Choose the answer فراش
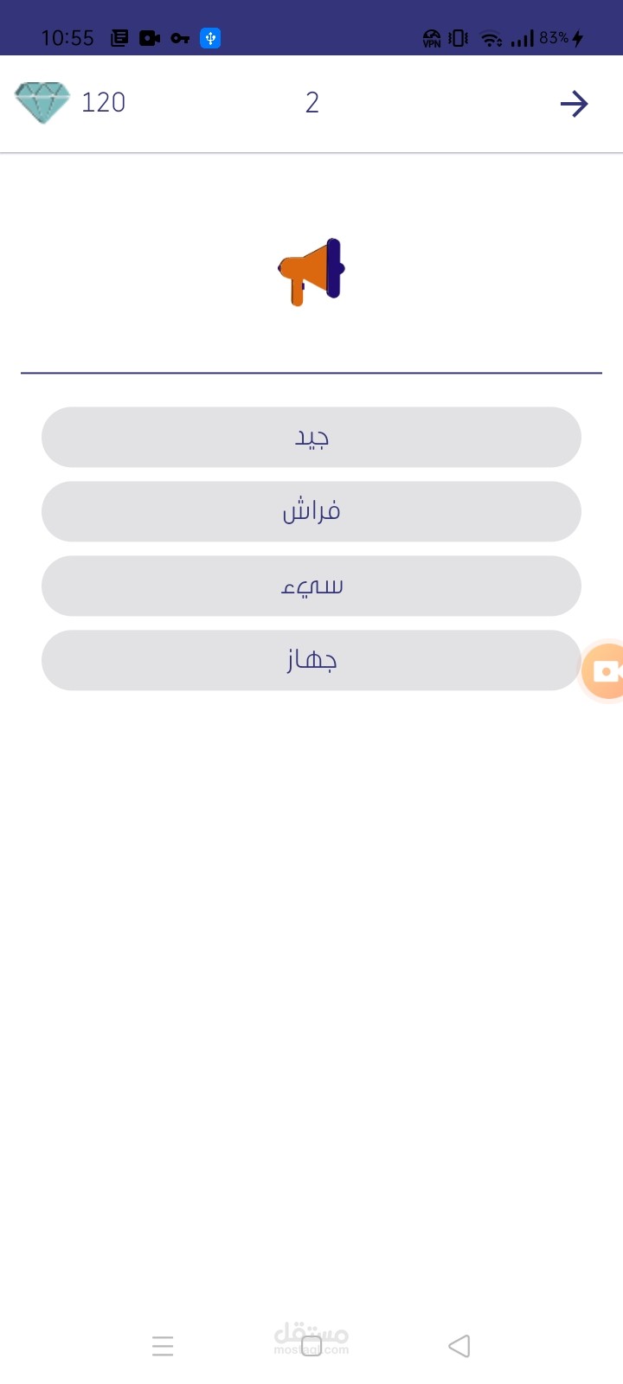The height and width of the screenshot is (1384, 623). (x=311, y=512)
